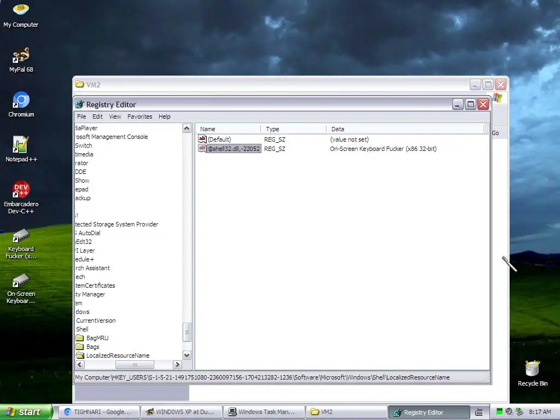Open the Edit menu
The width and height of the screenshot is (560, 420).
(97, 116)
